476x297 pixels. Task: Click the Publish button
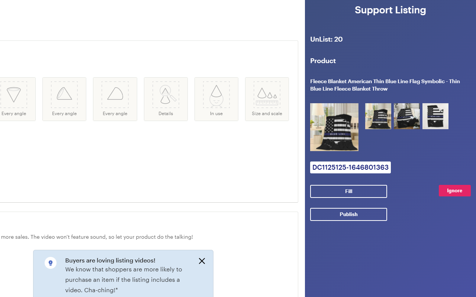pos(348,215)
